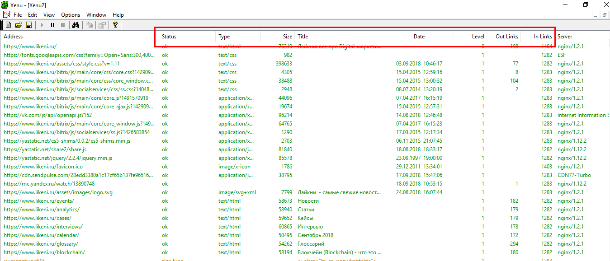This screenshot has width=610, height=261.
Task: Click the likeni.ru favicon.ico address entry
Action: pyautogui.click(x=43, y=167)
